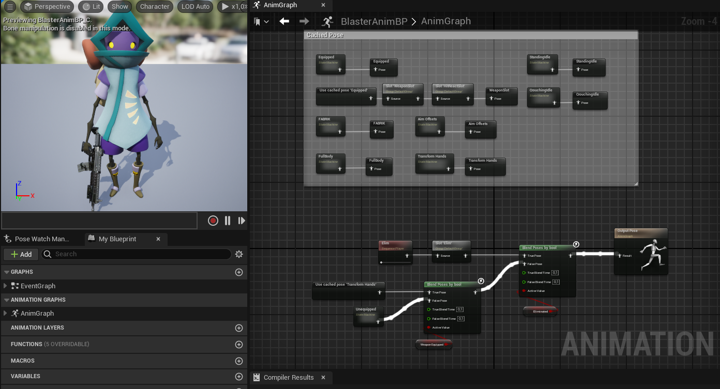Viewport: 720px width, 389px height.
Task: Switch to the Pose Watch Manager tab
Action: coord(41,239)
